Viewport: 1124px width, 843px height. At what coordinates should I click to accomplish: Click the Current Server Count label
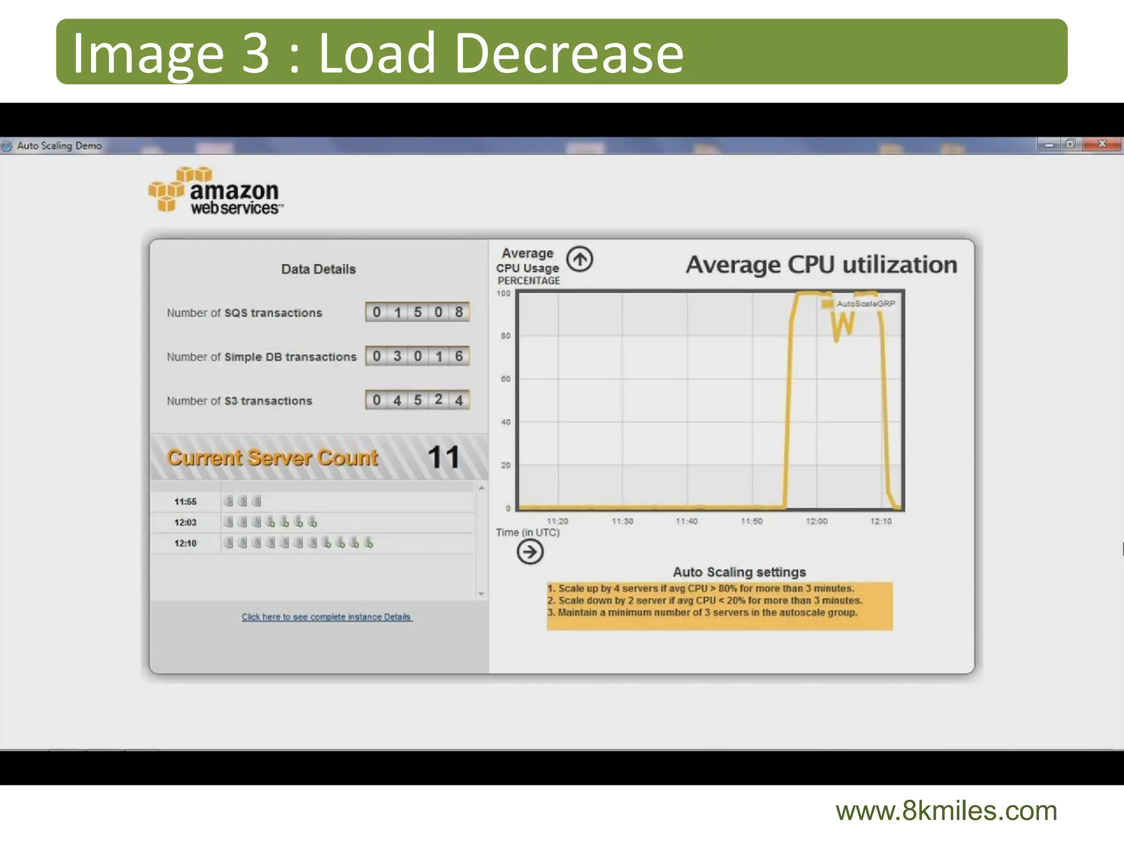coord(272,457)
